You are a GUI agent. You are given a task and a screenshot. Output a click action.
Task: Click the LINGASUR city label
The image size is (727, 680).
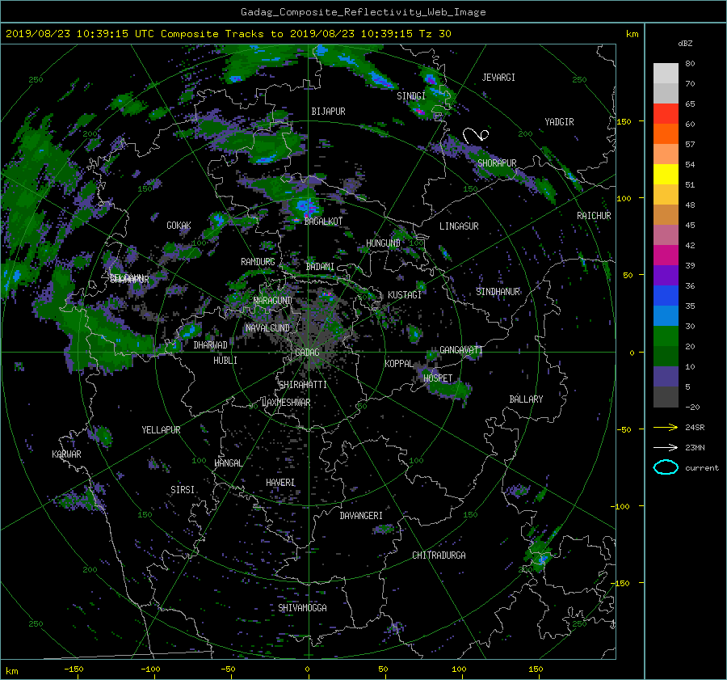(x=459, y=226)
